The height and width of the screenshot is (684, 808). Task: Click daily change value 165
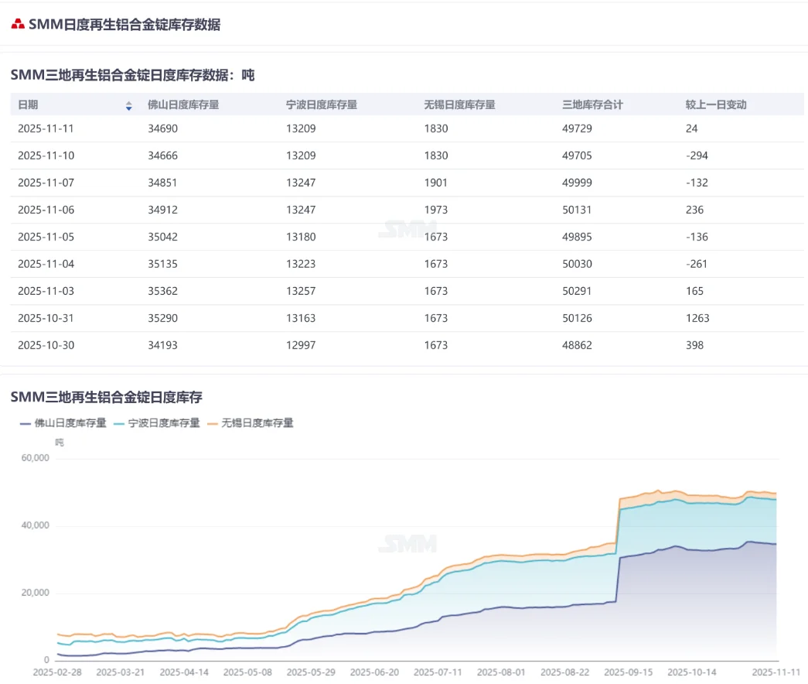point(694,291)
